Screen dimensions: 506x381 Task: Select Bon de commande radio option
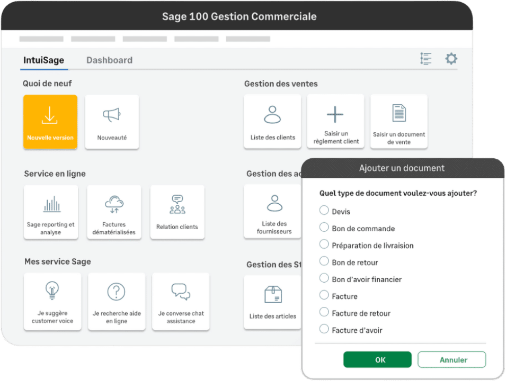[x=324, y=227]
